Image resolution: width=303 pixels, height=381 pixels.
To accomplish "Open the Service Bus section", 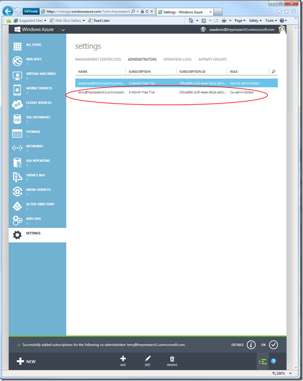I will [x=37, y=177].
